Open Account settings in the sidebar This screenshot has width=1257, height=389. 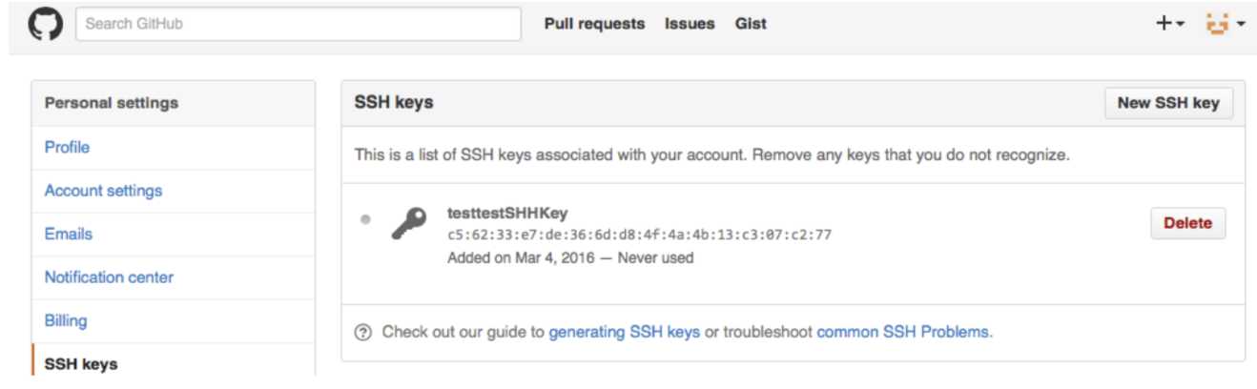click(x=103, y=191)
